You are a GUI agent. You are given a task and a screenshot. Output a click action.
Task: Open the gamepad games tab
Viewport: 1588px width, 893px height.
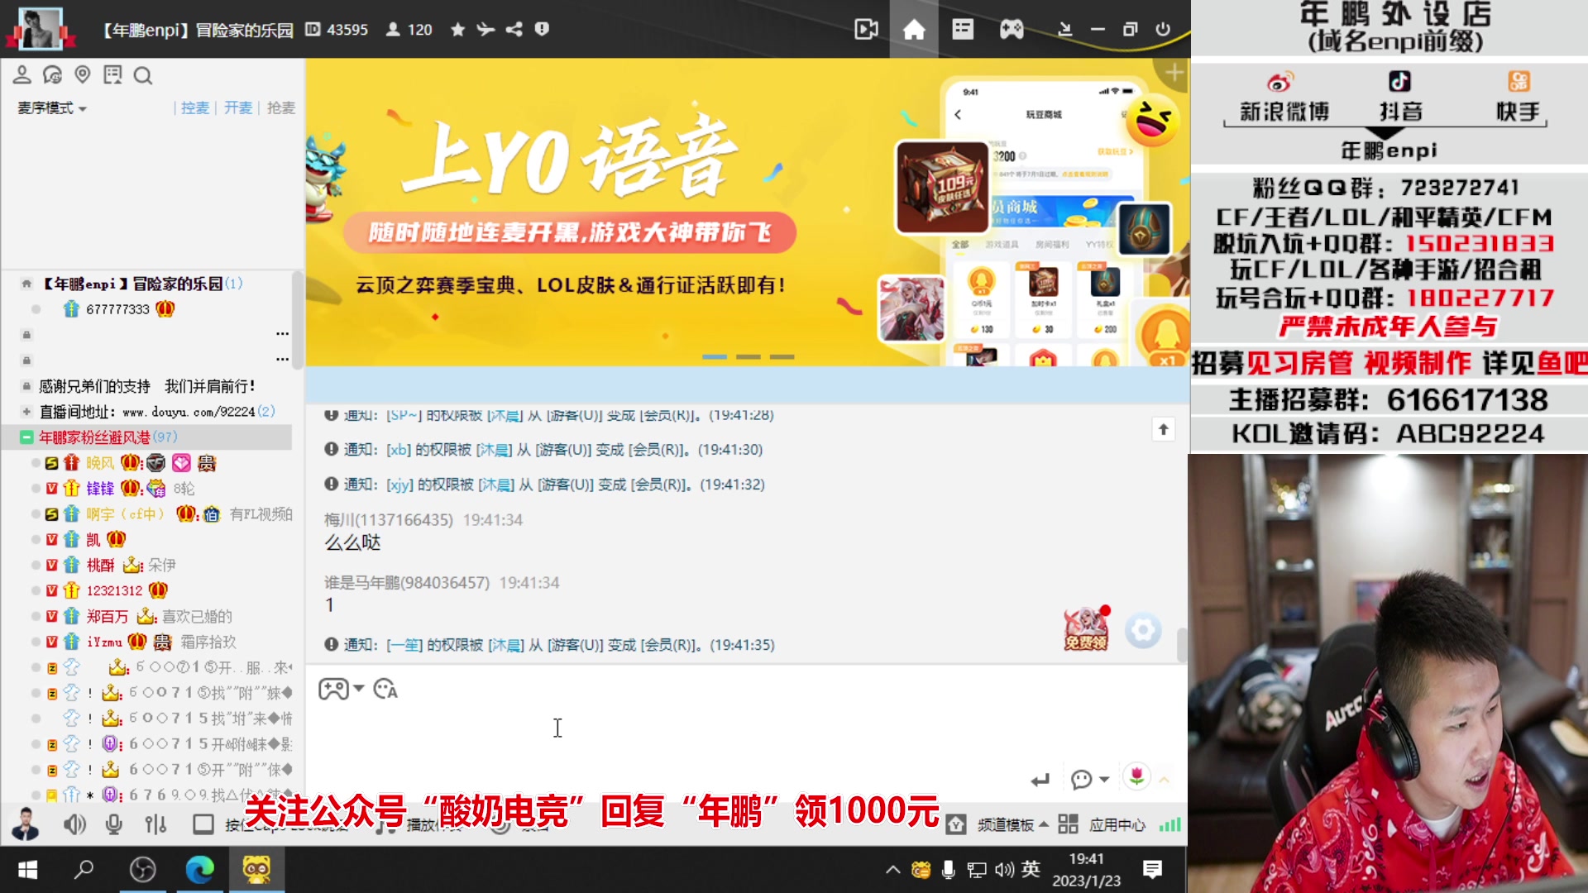[x=1012, y=30]
